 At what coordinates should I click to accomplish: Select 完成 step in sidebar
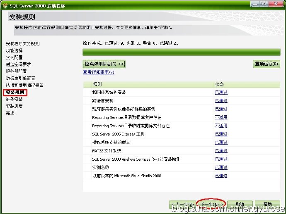click(10, 113)
